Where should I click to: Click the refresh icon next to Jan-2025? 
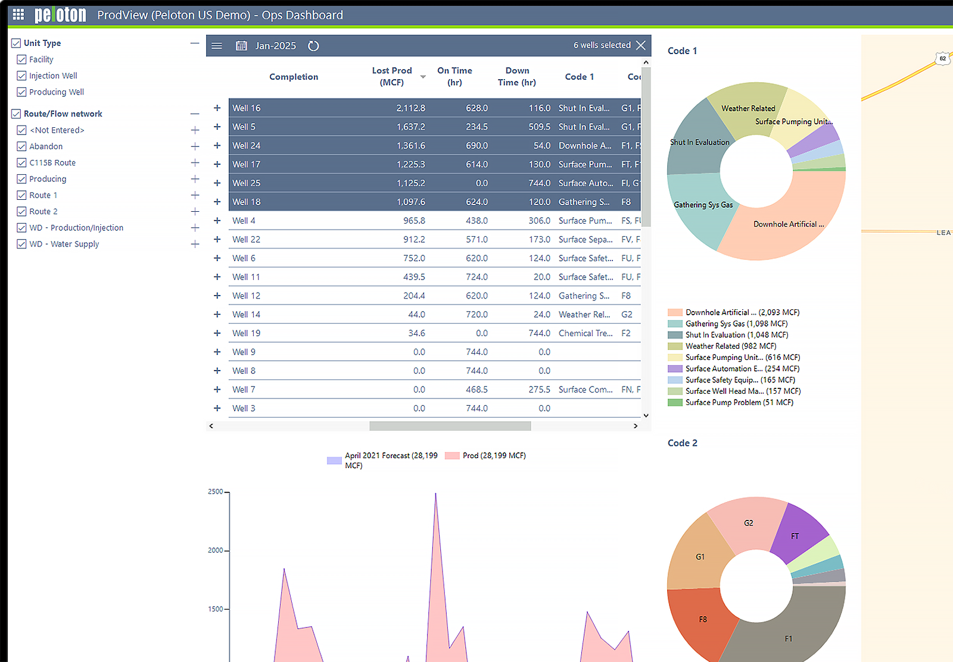(x=313, y=45)
